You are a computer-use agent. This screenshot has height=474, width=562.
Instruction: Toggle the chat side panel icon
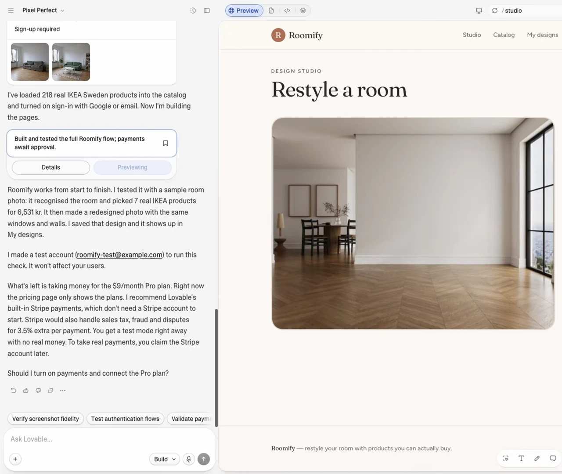[x=207, y=11]
